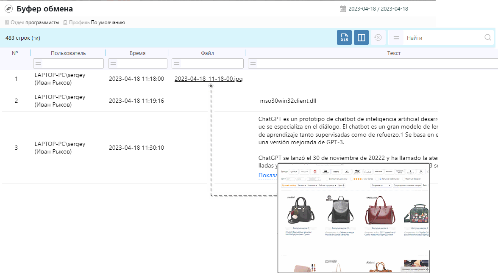Viewport: 498px width, 280px height.
Task: Export table with the XLS button
Action: 344,38
